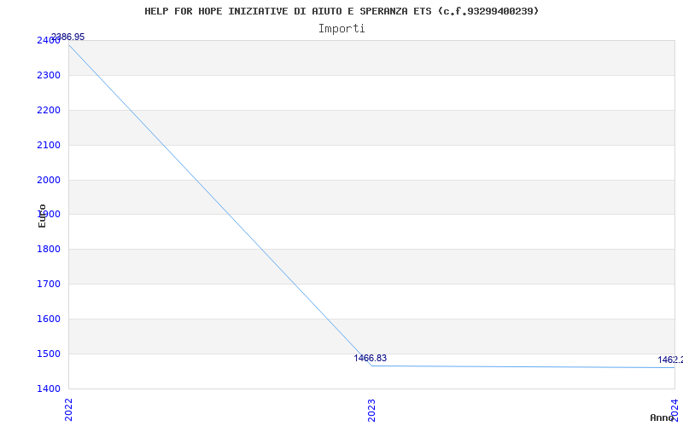This screenshot has width=683, height=426.
Task: Click the 2024 x-axis label
Action: pyautogui.click(x=674, y=410)
